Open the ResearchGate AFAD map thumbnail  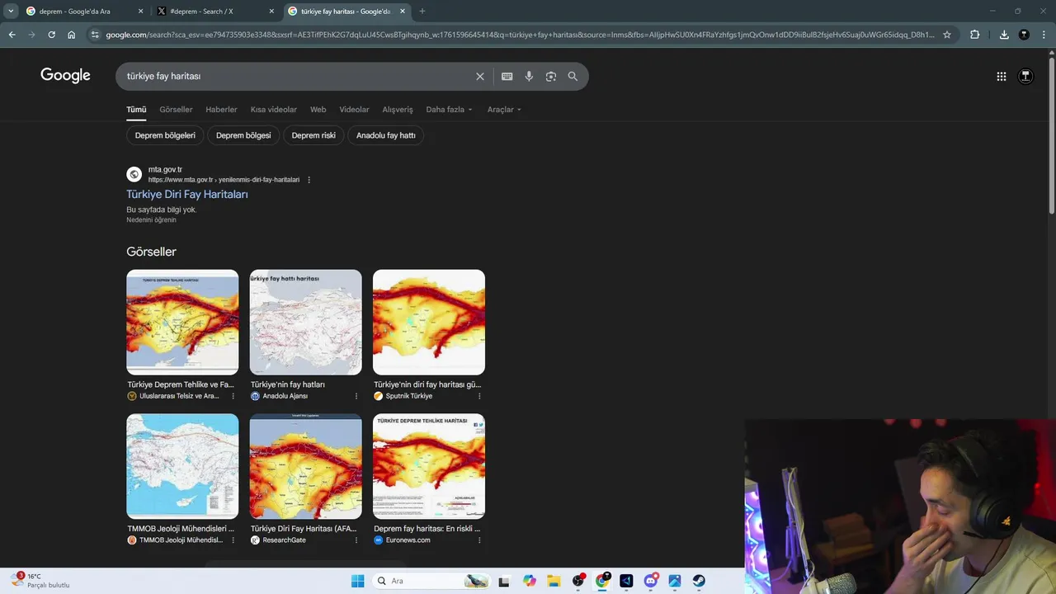306,466
